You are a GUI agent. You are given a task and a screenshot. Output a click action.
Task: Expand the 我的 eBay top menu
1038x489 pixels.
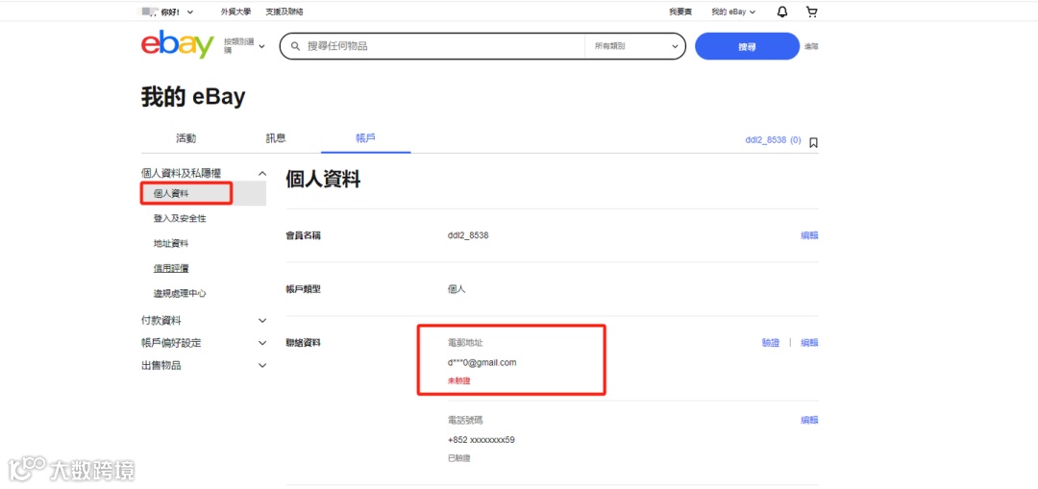click(733, 12)
